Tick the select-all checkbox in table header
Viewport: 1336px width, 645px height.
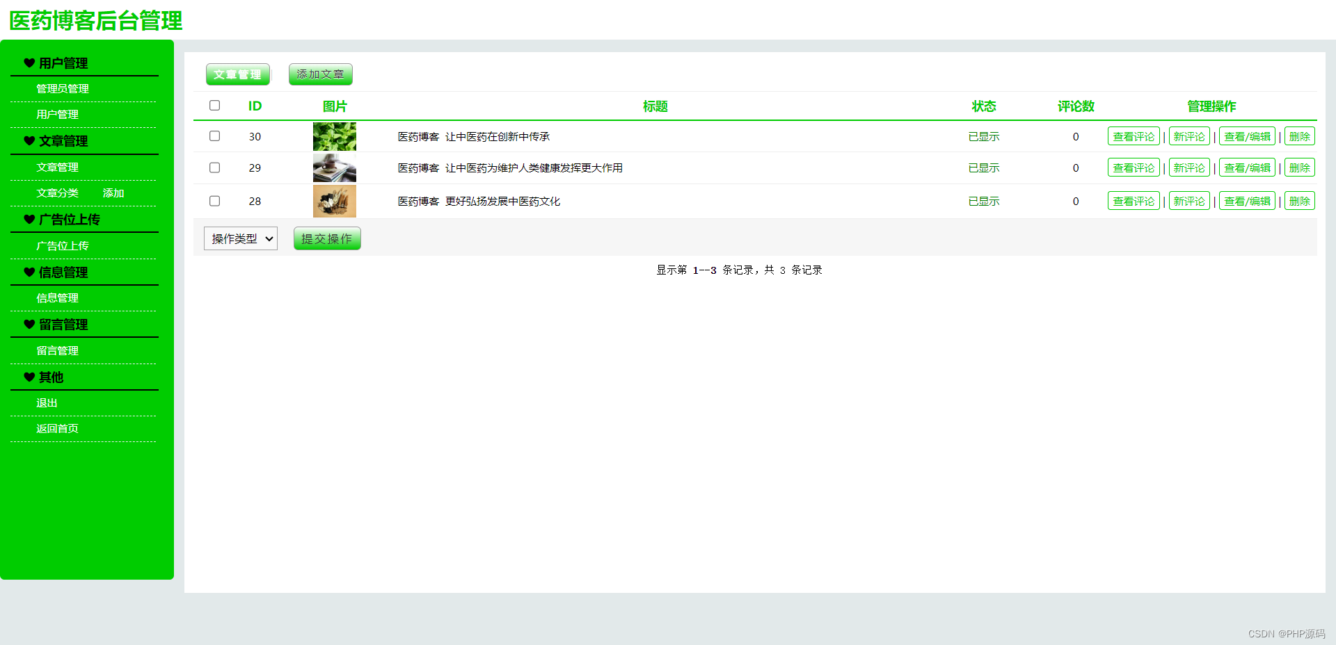click(214, 106)
